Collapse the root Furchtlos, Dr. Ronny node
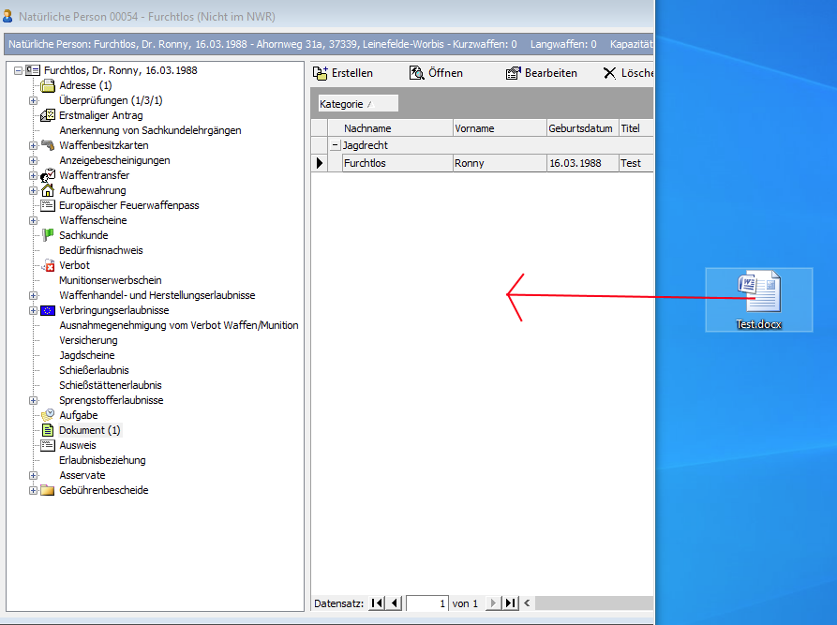The image size is (837, 625). tap(19, 70)
